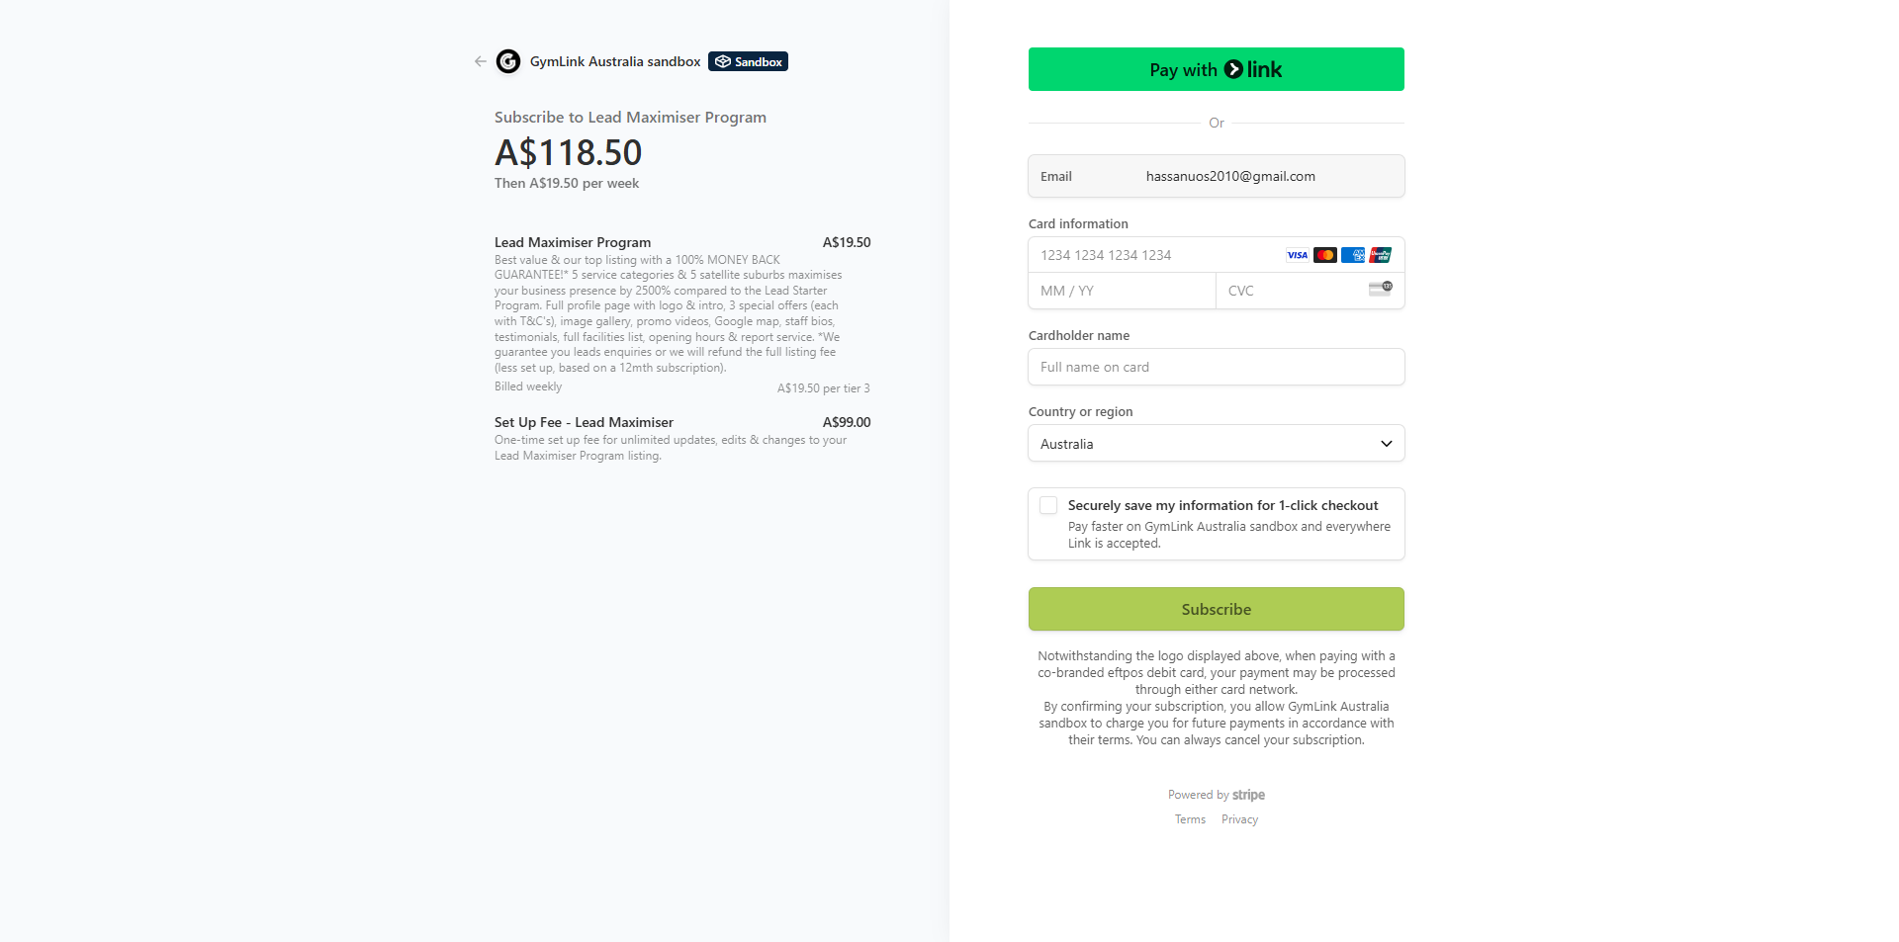Click Powered by Stripe link
Image resolution: width=1899 pixels, height=942 pixels.
(1216, 795)
